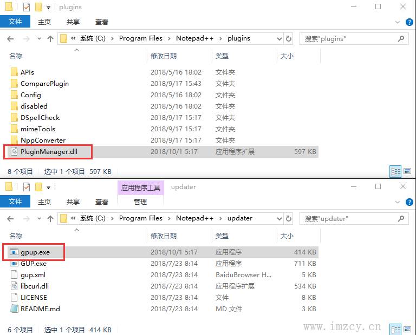
Task: Click refresh button in plugins address bar
Action: 289,39
